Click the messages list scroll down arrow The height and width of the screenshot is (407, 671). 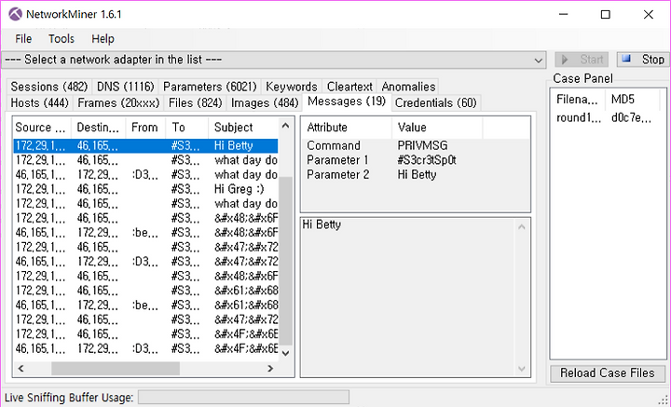pyautogui.click(x=286, y=353)
